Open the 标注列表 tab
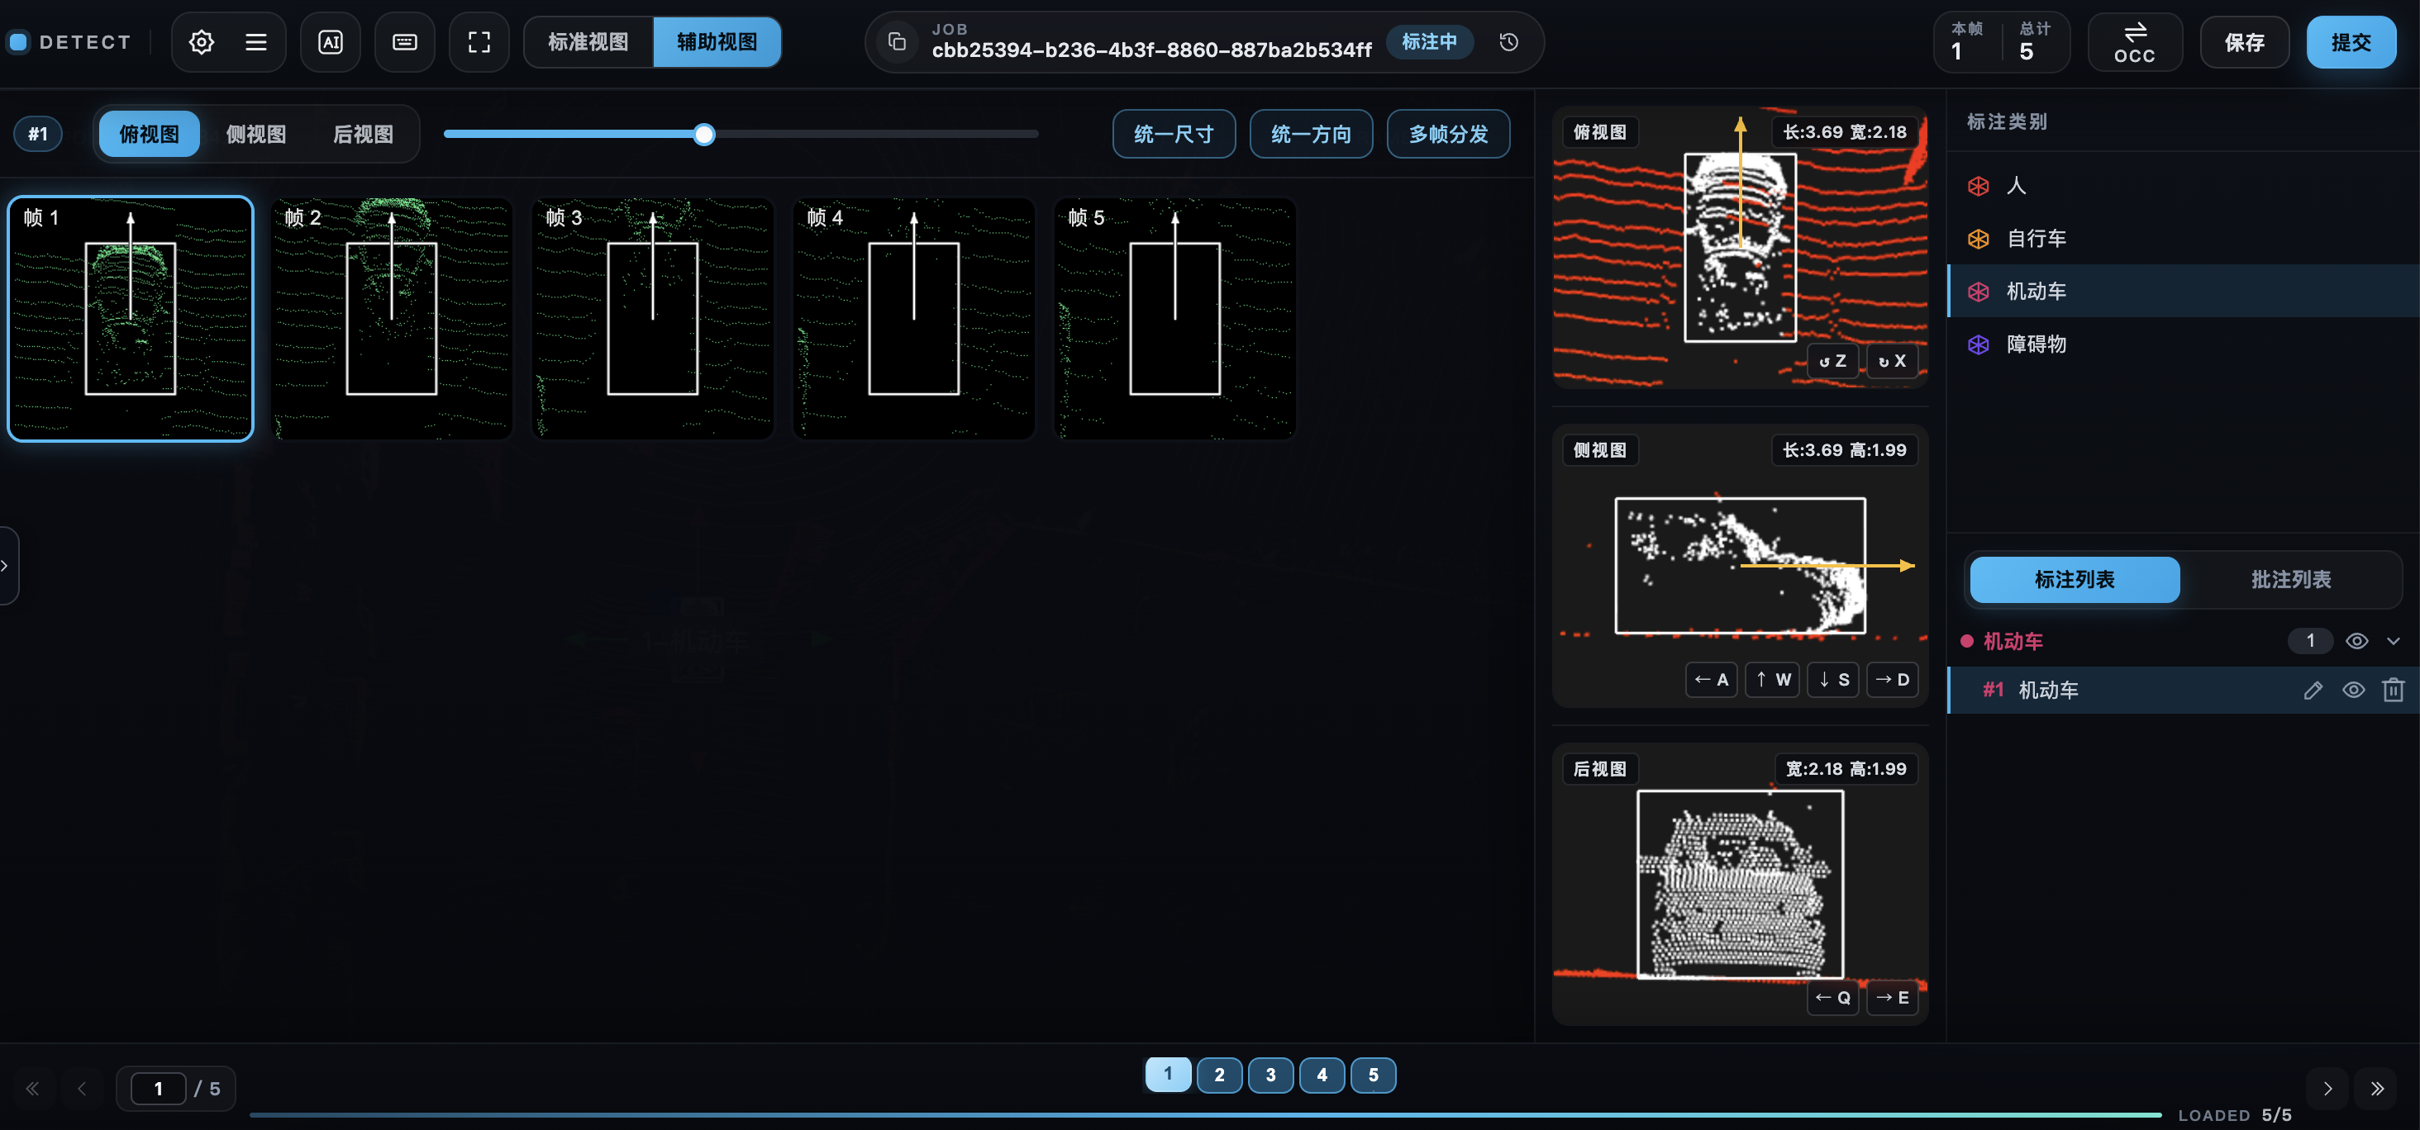Viewport: 2420px width, 1130px height. [2075, 580]
